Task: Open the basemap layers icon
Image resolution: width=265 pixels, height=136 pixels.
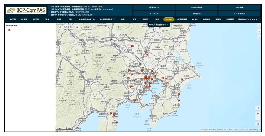Action: 66,27
